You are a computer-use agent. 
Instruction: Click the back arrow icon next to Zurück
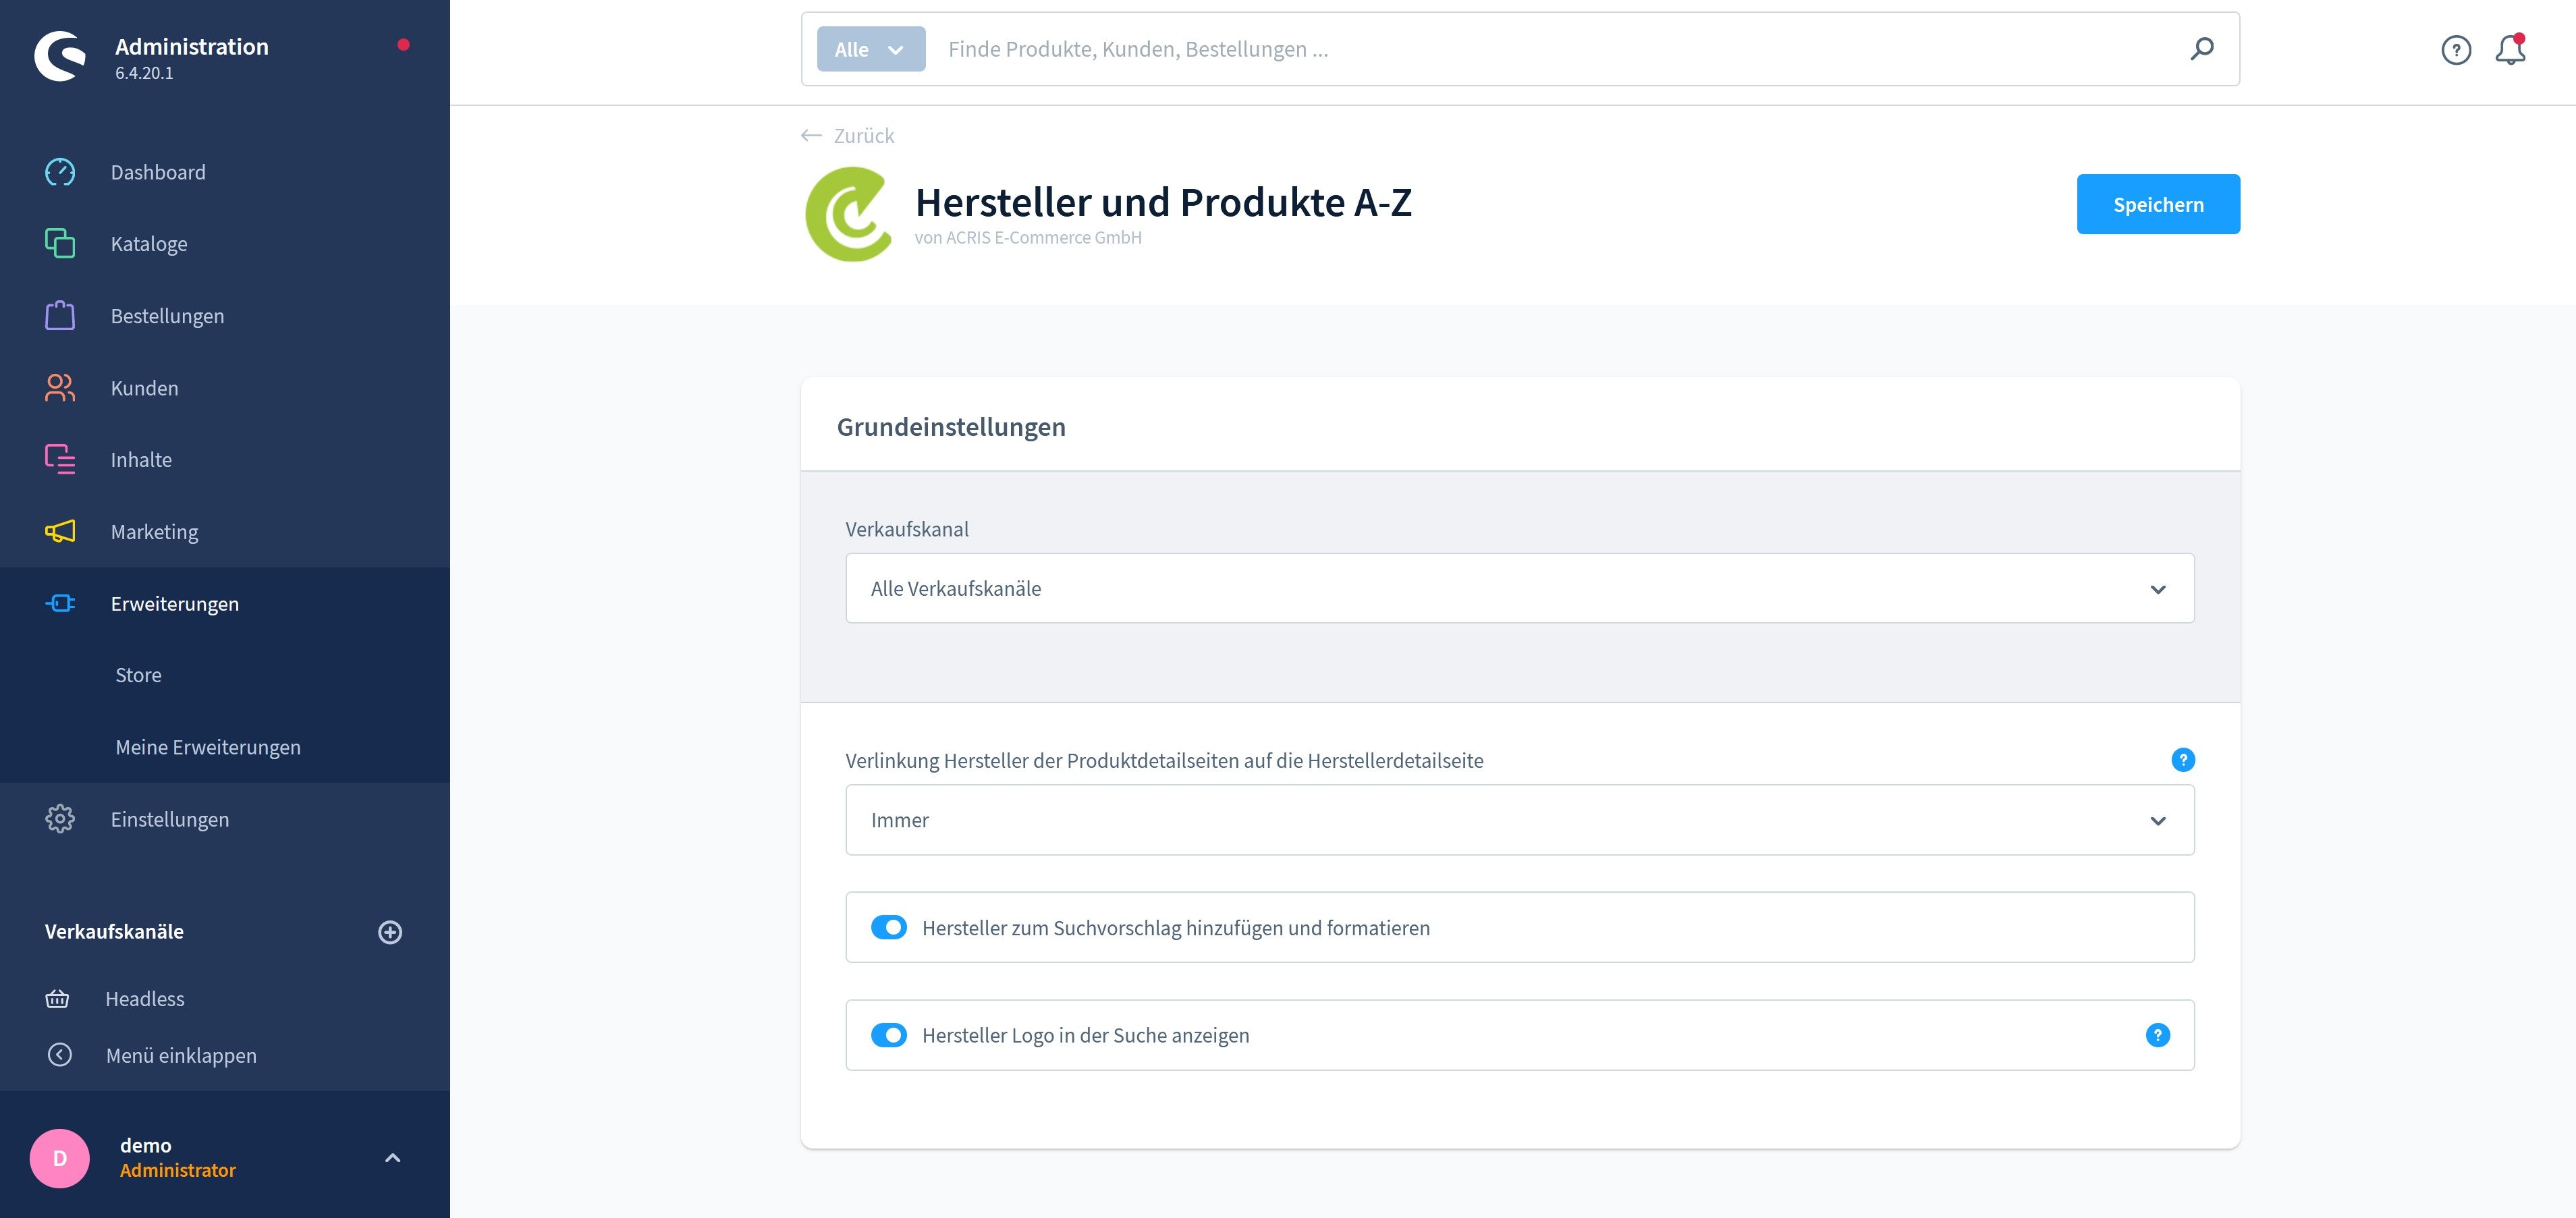812,136
